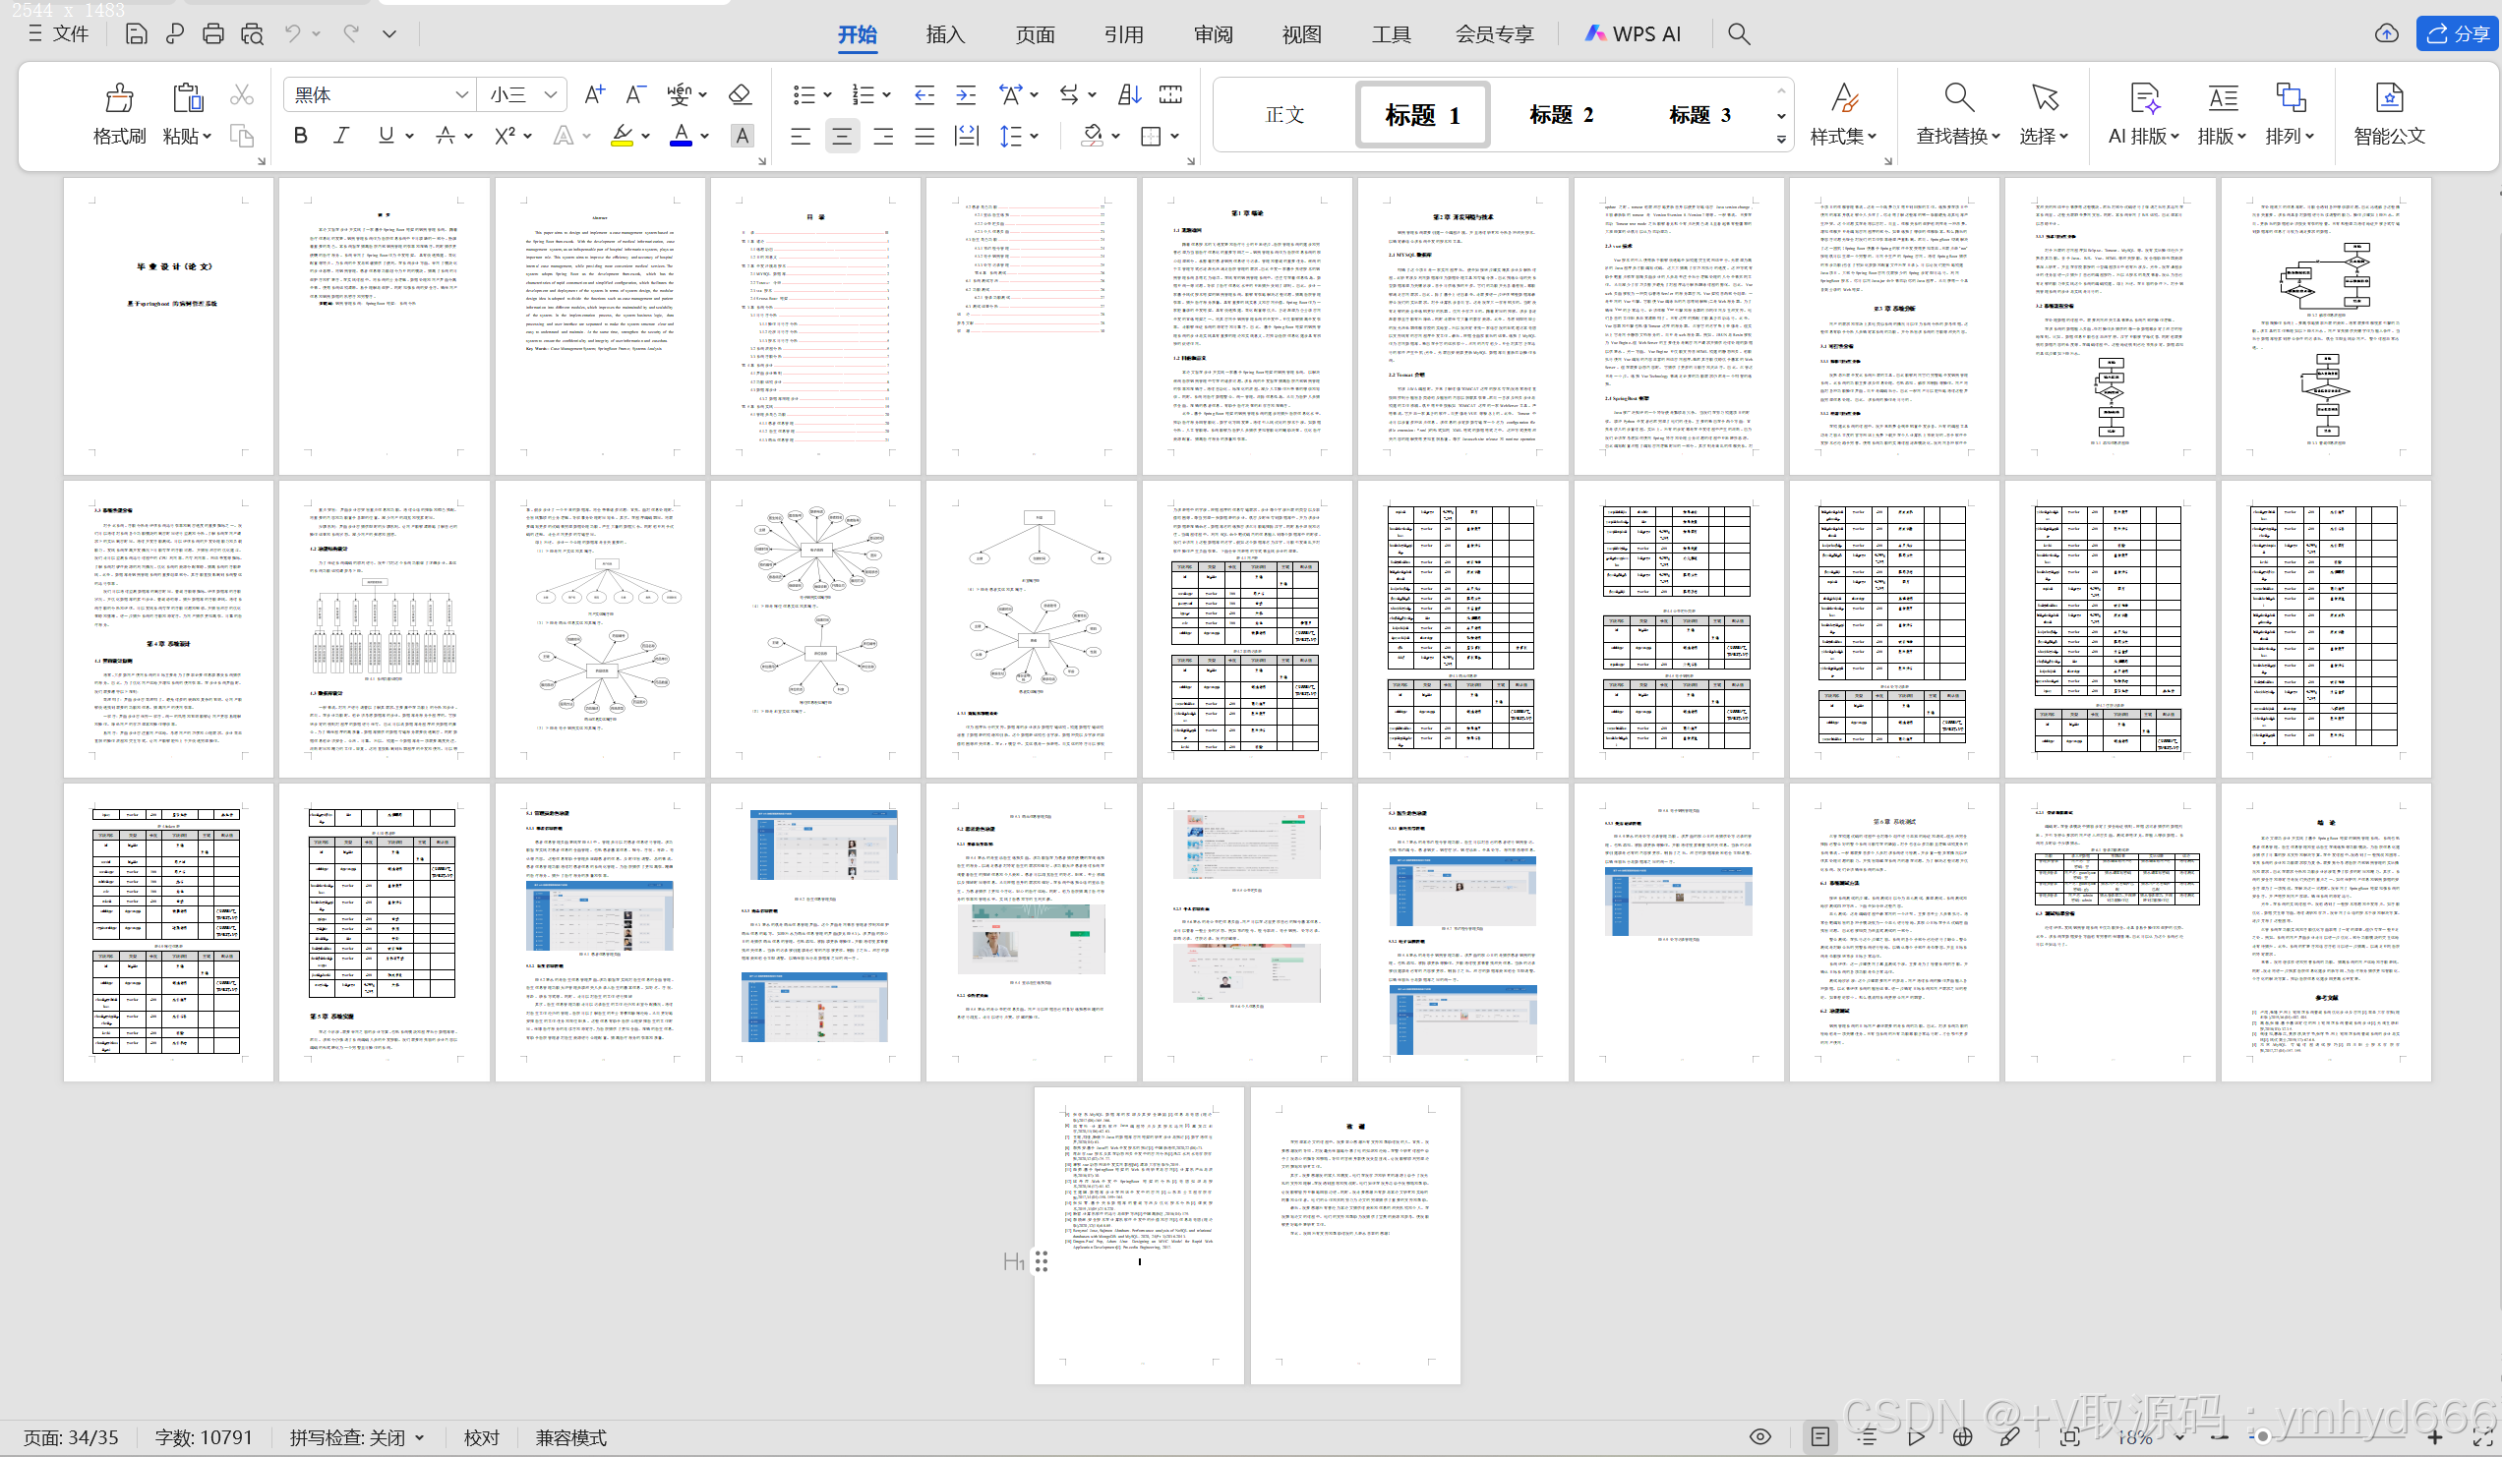Screen dimensions: 2502x1457
Task: Switch to the 插入 (Insert) ribbon tab
Action: pyautogui.click(x=944, y=33)
